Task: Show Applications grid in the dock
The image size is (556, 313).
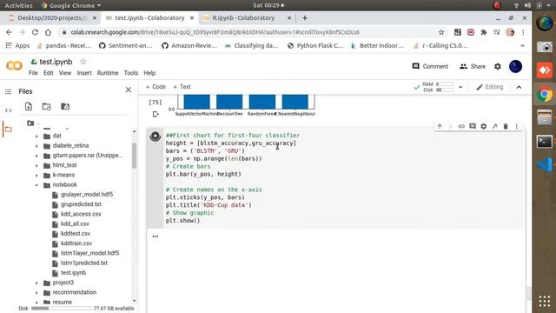Action: [x=545, y=301]
